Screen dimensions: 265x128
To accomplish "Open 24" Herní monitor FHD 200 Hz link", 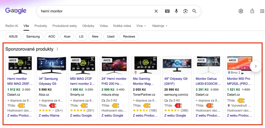I will pyautogui.click(x=114, y=81).
